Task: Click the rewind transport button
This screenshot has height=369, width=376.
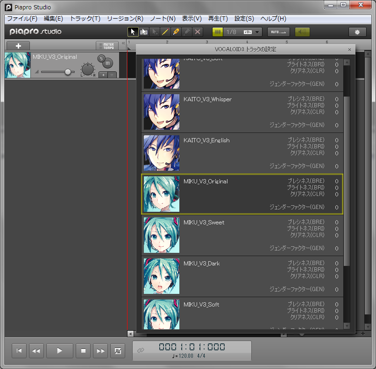Action: [x=36, y=351]
